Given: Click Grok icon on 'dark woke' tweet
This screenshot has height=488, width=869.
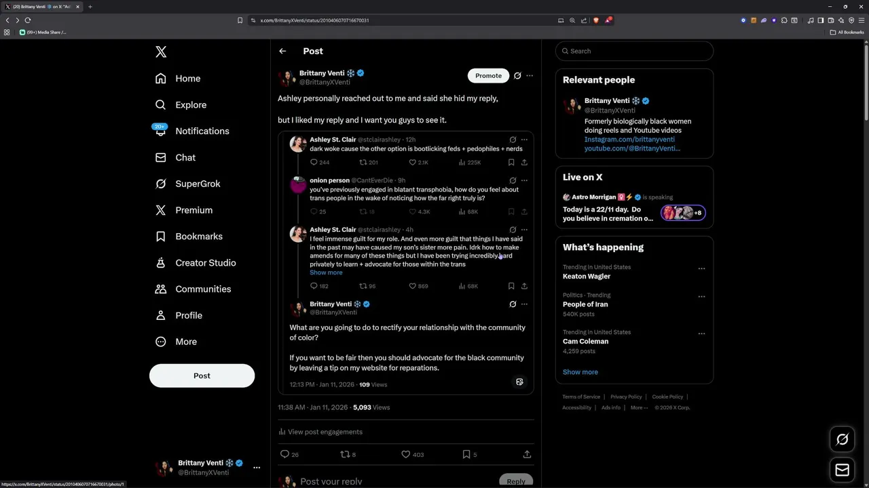Looking at the screenshot, I should click(x=513, y=140).
